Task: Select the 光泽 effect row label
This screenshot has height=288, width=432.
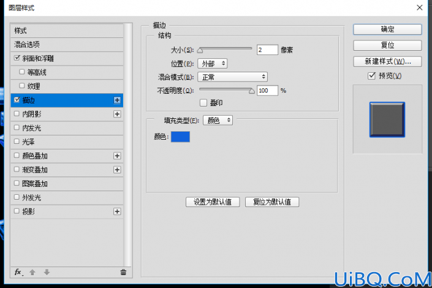Action: [x=28, y=142]
